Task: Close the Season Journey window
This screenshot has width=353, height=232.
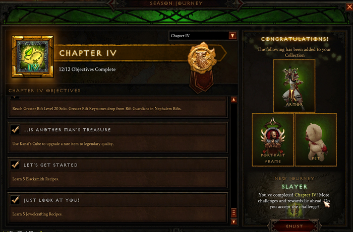Action: click(349, 7)
